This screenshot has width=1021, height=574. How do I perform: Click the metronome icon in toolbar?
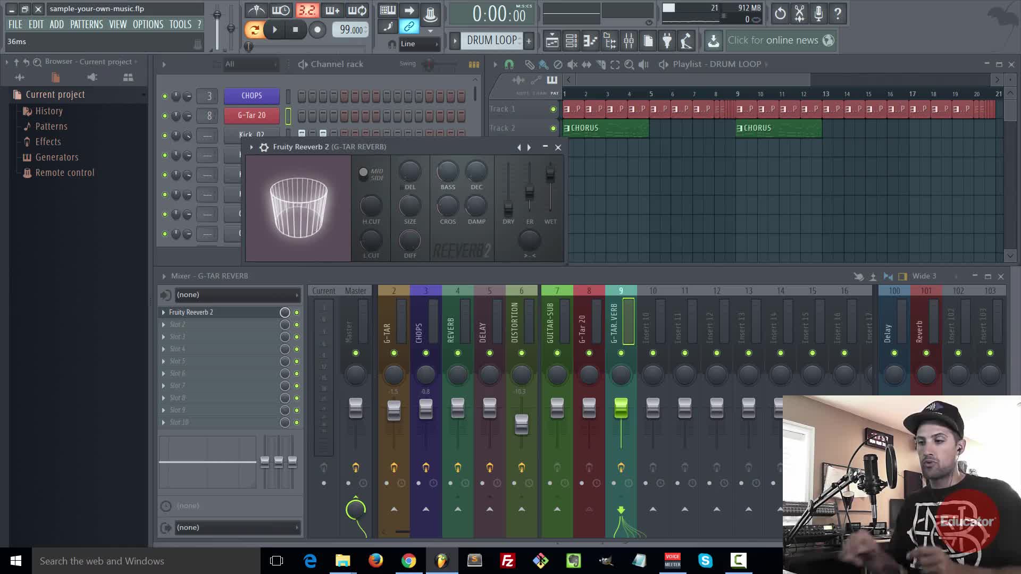pyautogui.click(x=256, y=10)
